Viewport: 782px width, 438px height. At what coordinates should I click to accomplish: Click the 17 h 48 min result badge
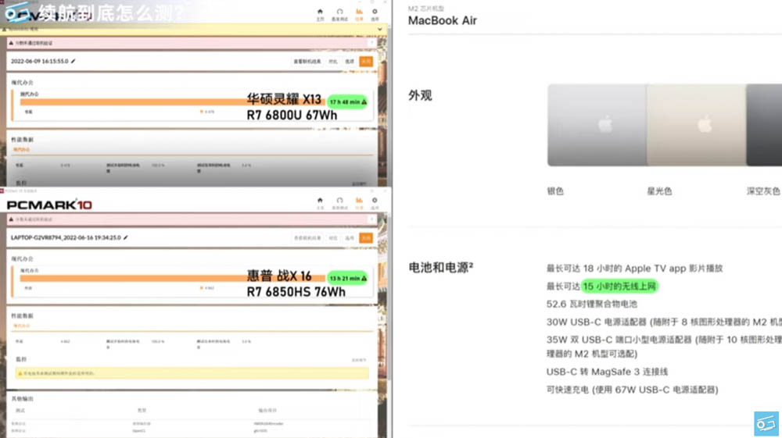[348, 102]
